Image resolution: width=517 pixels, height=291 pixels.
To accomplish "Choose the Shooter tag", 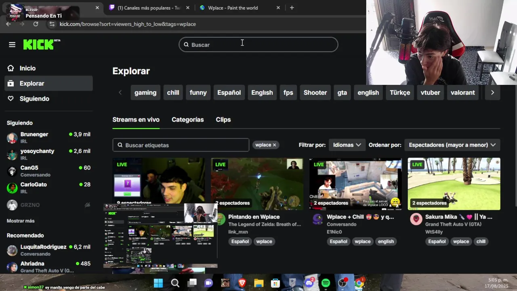I will [315, 93].
